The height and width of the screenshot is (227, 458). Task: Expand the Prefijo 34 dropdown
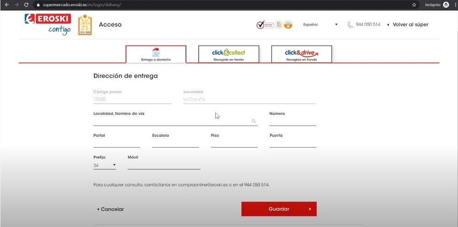pos(104,165)
